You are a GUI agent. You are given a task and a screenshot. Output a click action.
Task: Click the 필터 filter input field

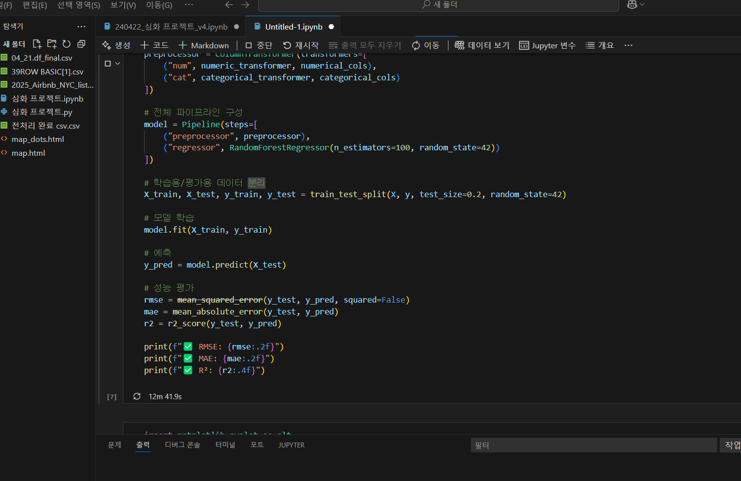pos(593,446)
